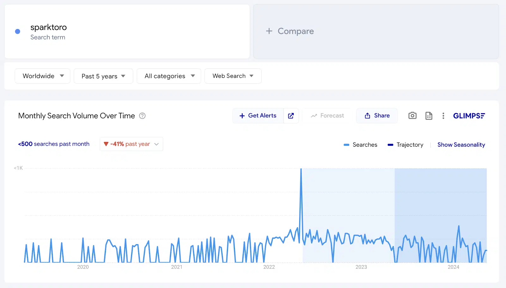Click the help question mark icon

click(x=142, y=116)
